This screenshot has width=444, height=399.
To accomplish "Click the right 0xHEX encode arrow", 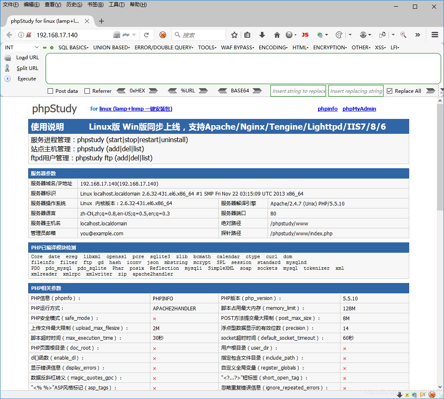I will click(x=153, y=91).
